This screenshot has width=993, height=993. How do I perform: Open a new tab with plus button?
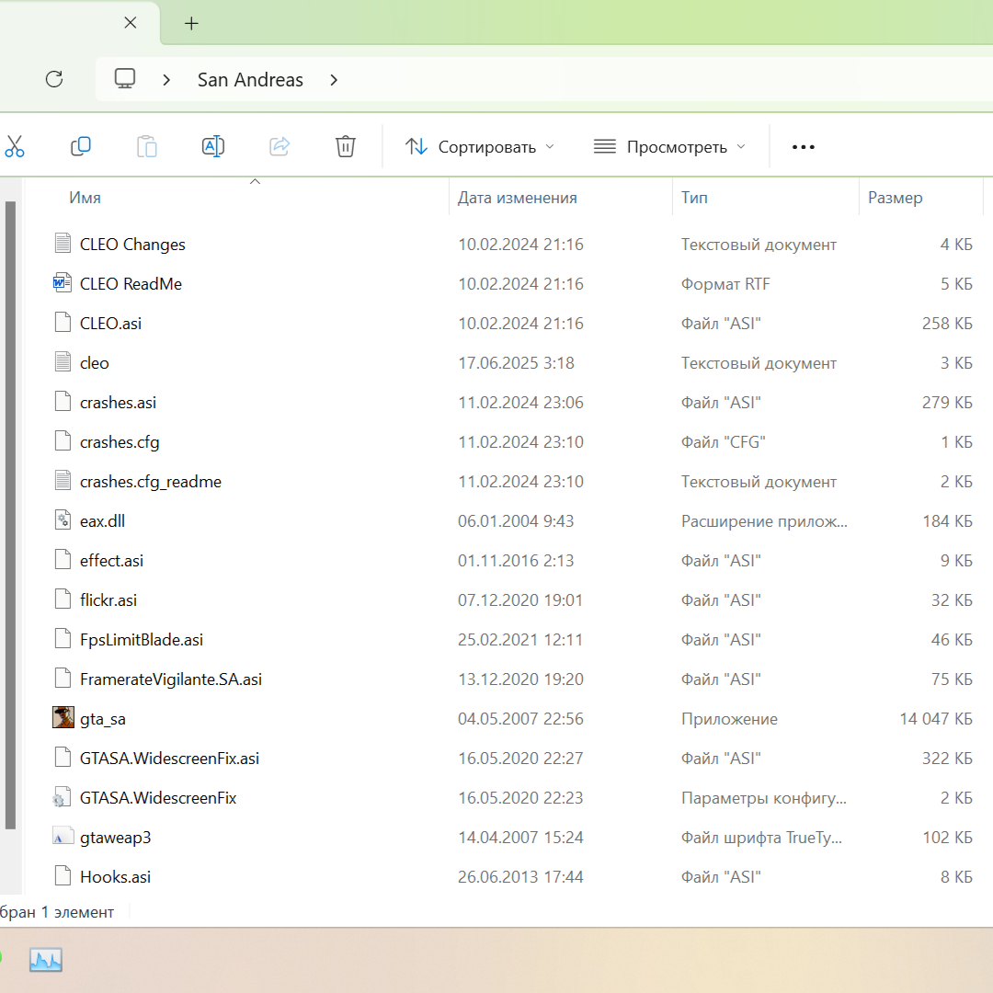pos(191,24)
